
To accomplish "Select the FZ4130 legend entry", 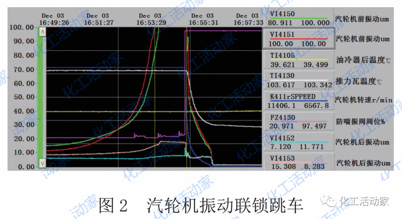I will click(299, 122).
